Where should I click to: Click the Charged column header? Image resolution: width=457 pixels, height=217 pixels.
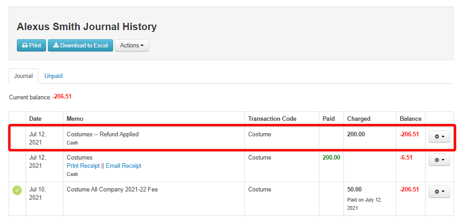point(359,119)
